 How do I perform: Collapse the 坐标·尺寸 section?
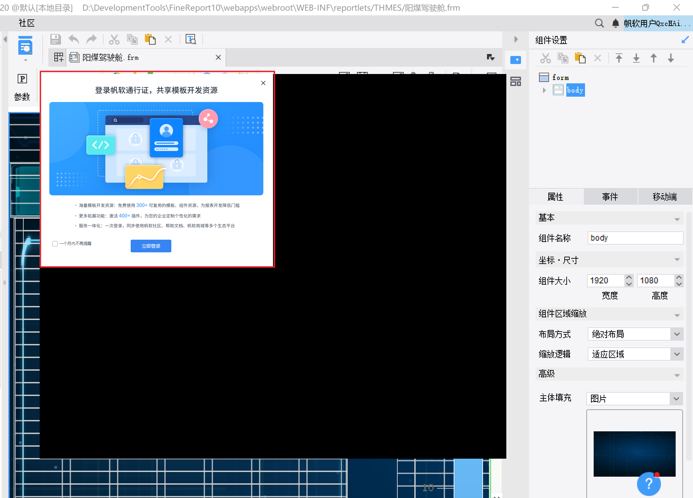(677, 259)
